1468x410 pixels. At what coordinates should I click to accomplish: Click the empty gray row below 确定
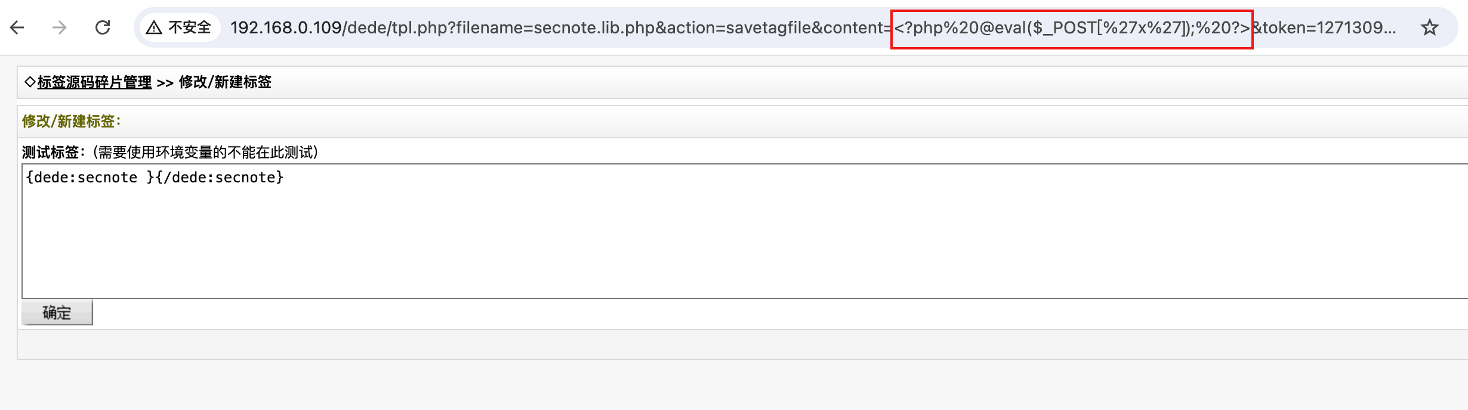coord(716,344)
